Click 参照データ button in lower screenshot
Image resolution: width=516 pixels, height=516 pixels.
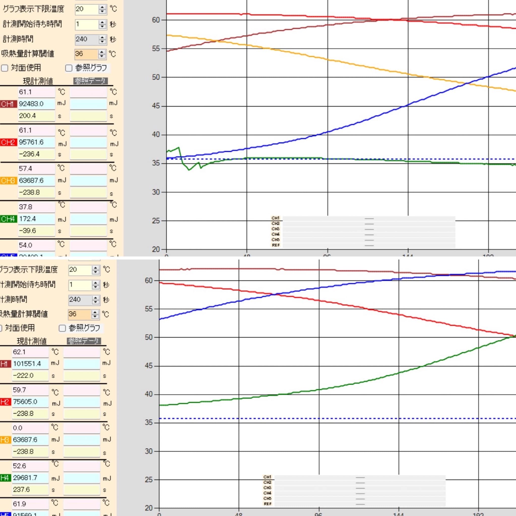coord(84,341)
